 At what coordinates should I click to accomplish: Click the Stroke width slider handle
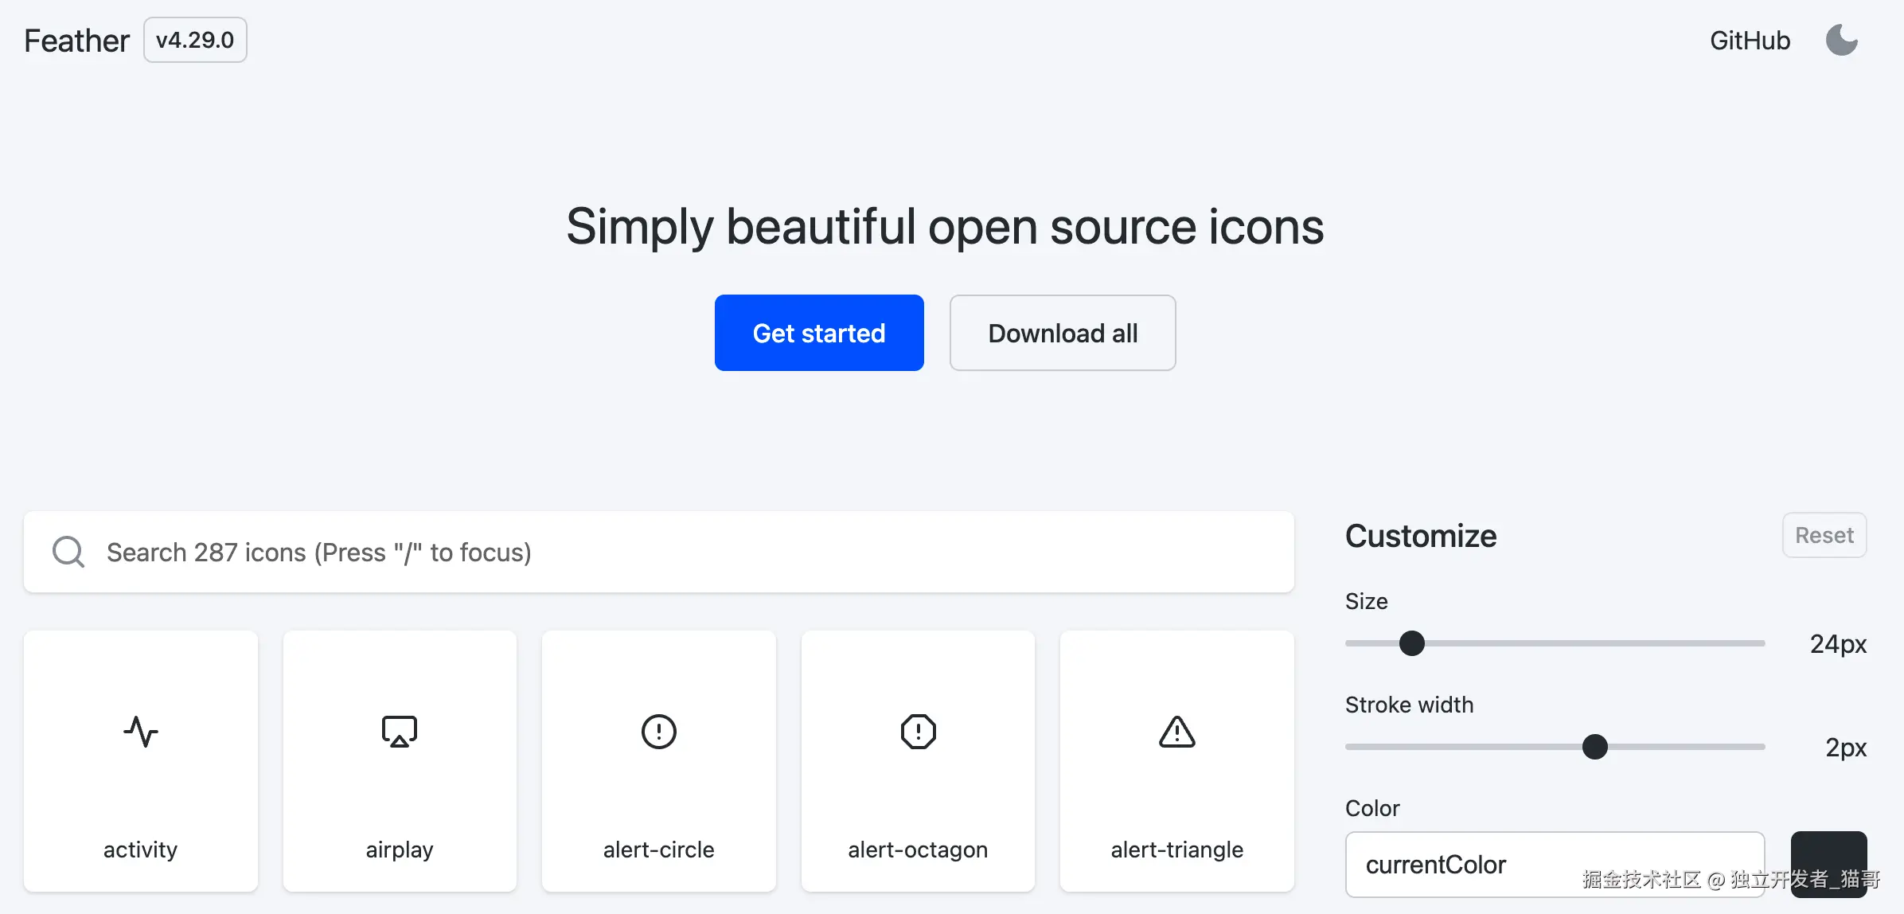[1594, 747]
